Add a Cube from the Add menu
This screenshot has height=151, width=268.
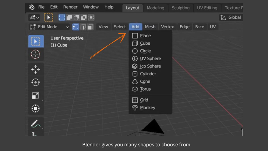150,43
